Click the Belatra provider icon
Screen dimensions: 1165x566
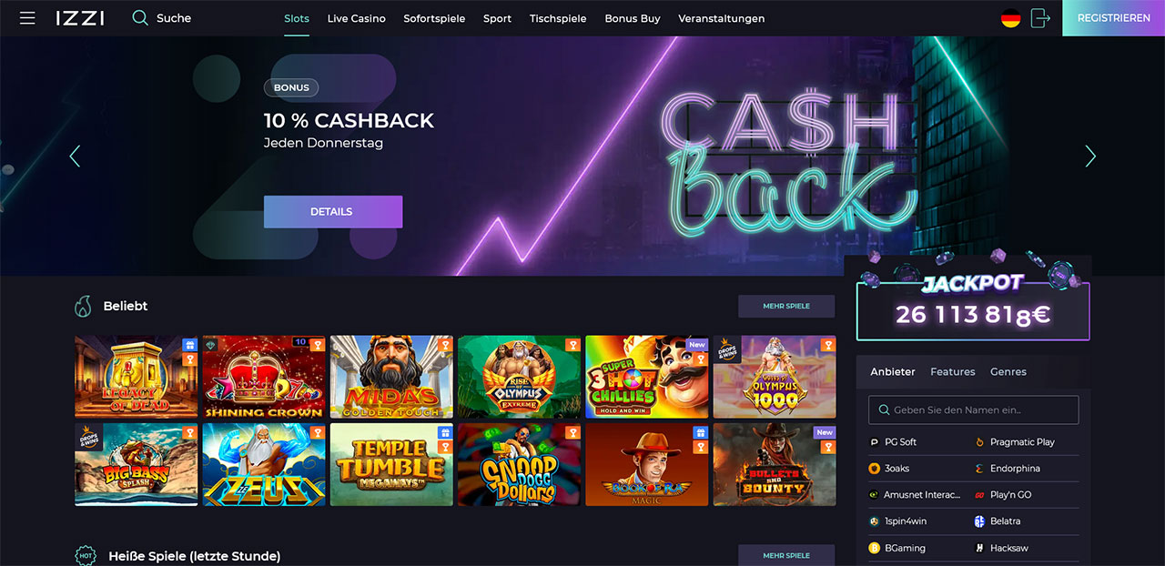980,521
